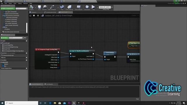Open the Find tool in the toolbar
The image size is (187, 105).
[62, 8]
